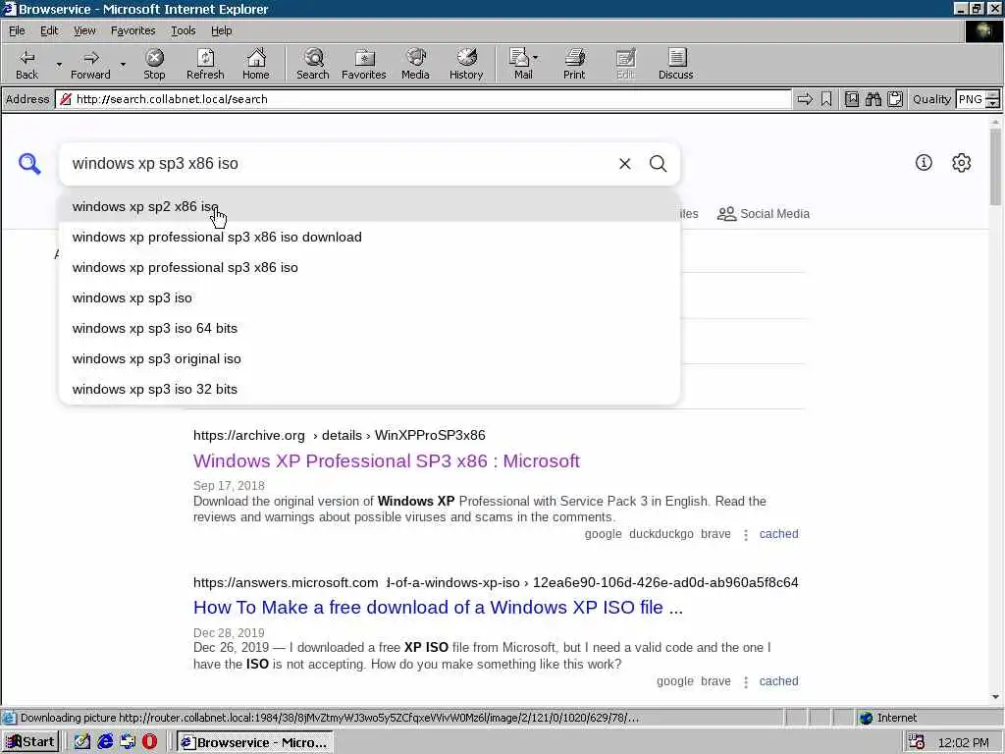Open the Favorites menu
The image size is (1005, 754).
click(132, 30)
